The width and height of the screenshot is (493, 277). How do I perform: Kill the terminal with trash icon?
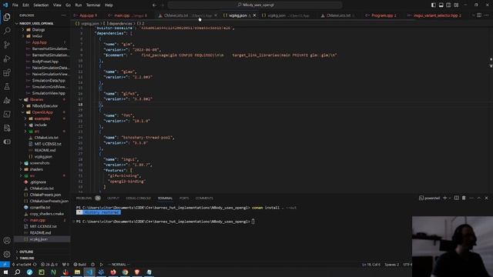464,198
